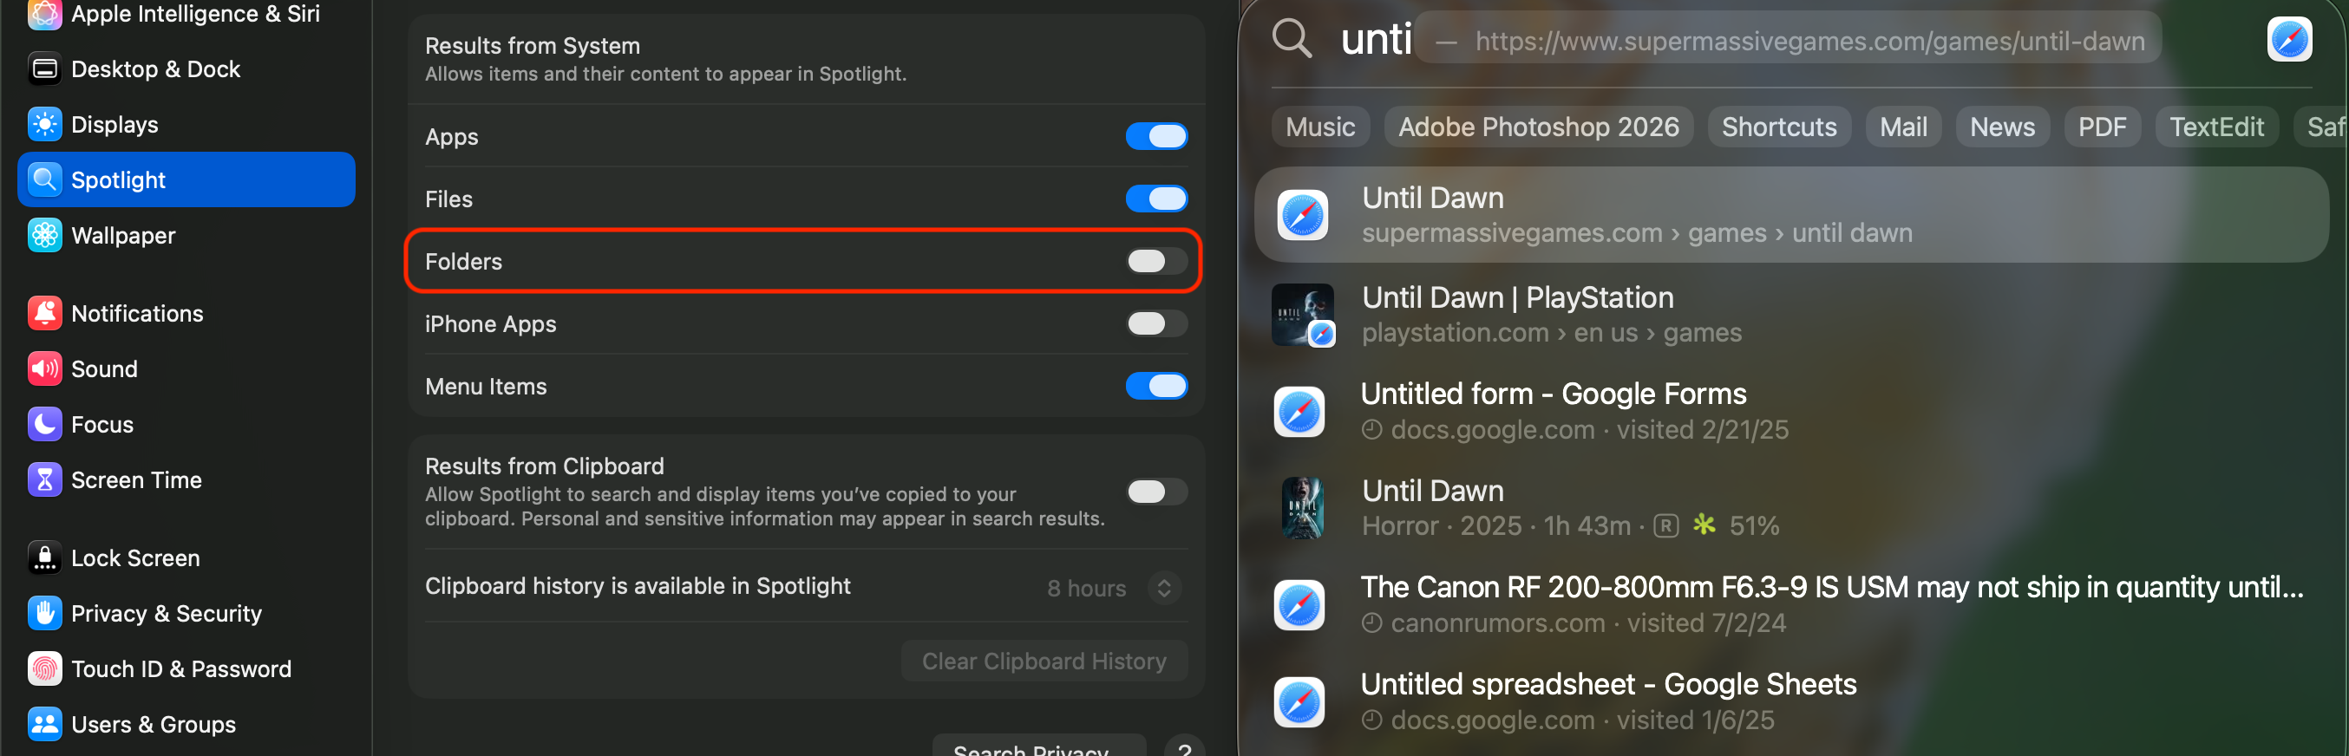The height and width of the screenshot is (756, 2349).
Task: Enable the Results from Clipboard toggle
Action: pyautogui.click(x=1156, y=492)
